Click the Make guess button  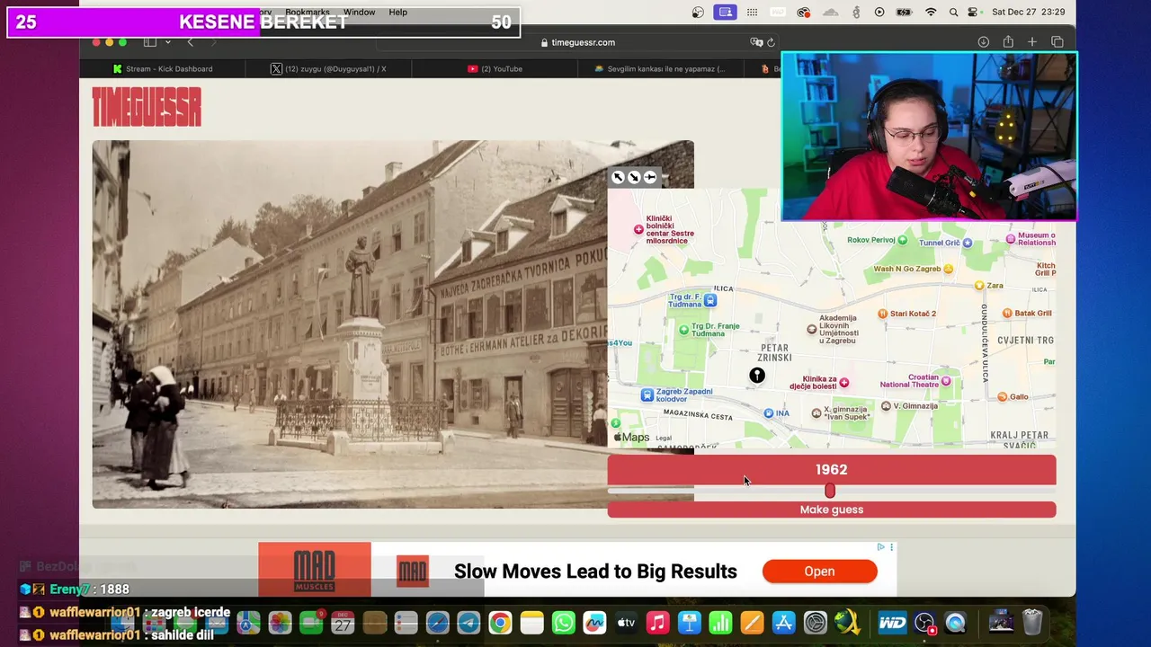click(832, 510)
